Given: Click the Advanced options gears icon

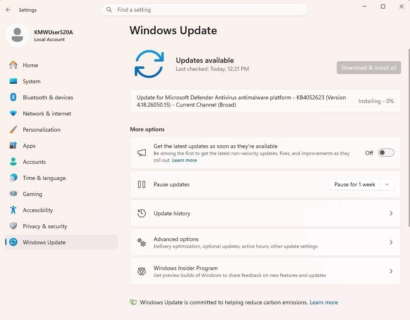Looking at the screenshot, I should click(142, 242).
